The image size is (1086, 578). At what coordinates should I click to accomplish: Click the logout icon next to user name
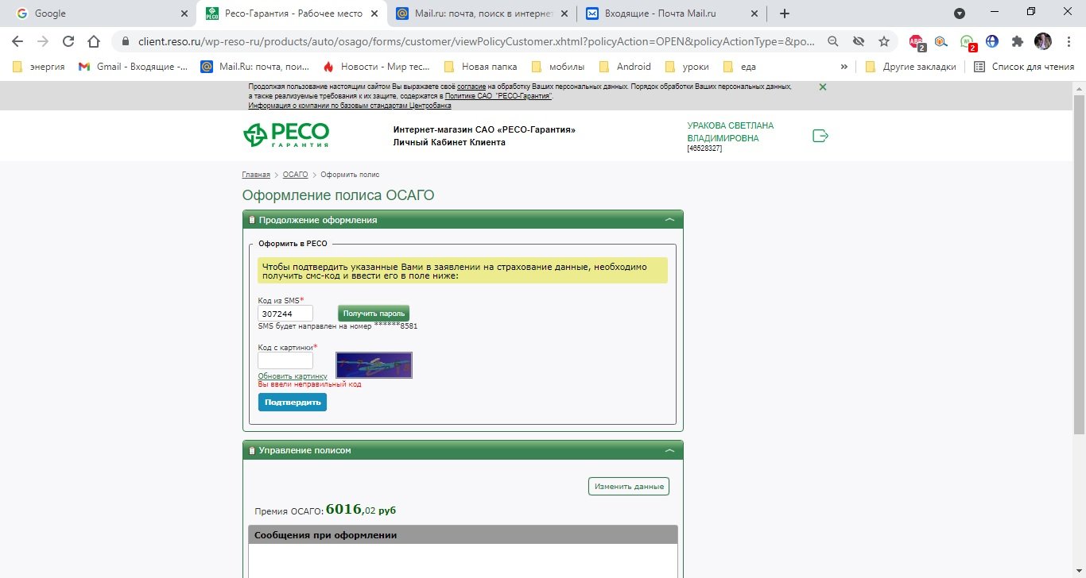pyautogui.click(x=820, y=136)
